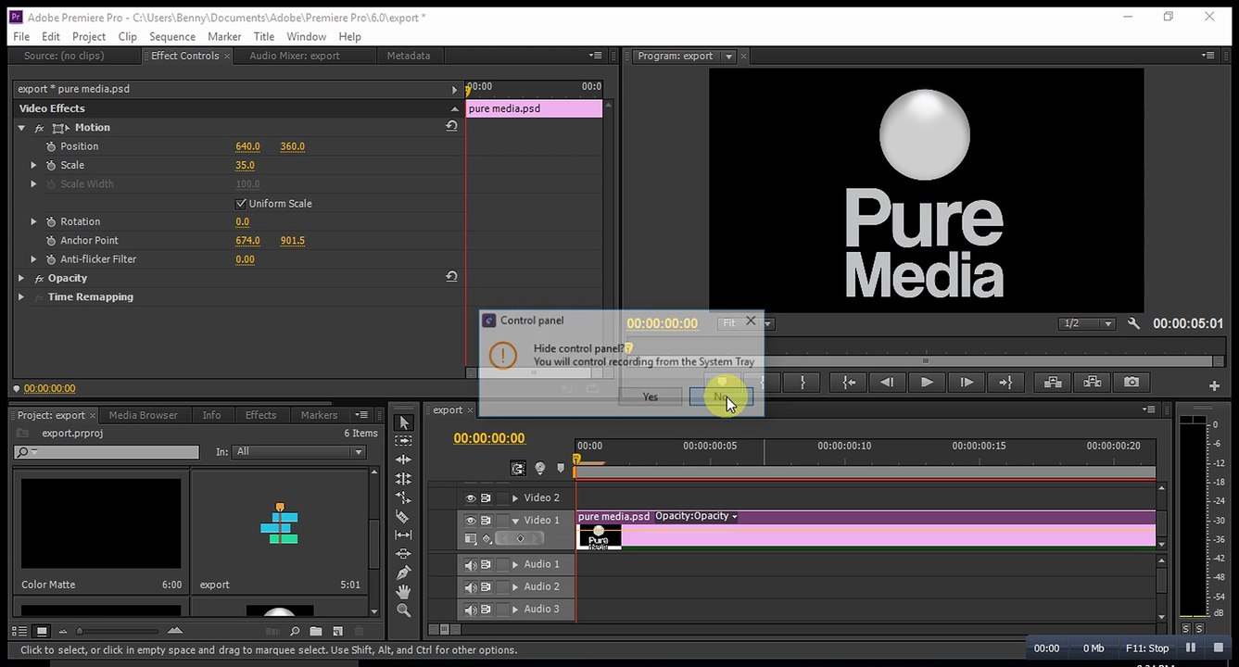This screenshot has height=667, width=1239.
Task: Switch Project panel to Icon View
Action: [x=42, y=631]
